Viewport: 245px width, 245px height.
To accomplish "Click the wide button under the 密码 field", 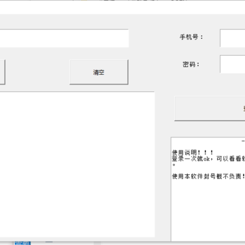I will [210, 108].
